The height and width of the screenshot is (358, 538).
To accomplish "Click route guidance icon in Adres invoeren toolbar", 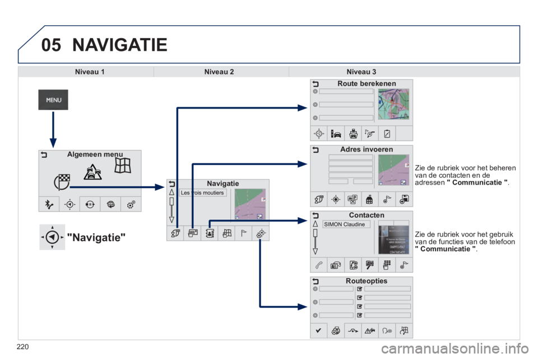I will (319, 199).
